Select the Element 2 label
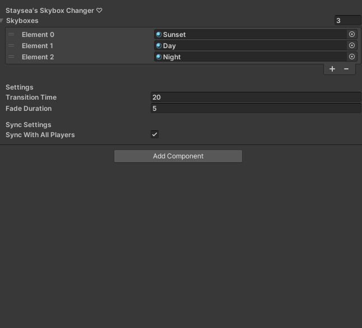 click(x=38, y=57)
